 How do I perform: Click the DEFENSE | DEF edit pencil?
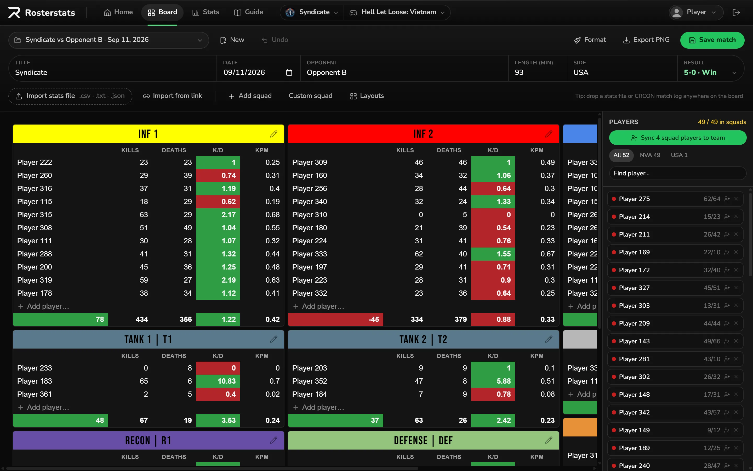[549, 440]
